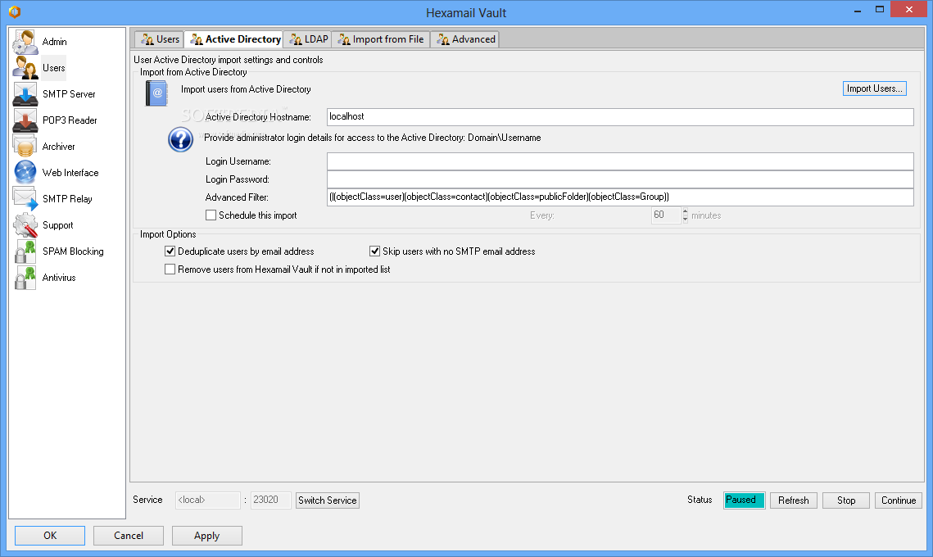Open the POP3 Reader icon
This screenshot has width=933, height=557.
pyautogui.click(x=25, y=120)
